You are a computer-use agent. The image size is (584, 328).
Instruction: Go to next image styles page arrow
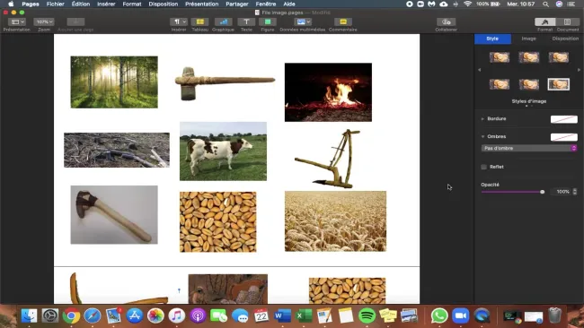click(x=579, y=70)
